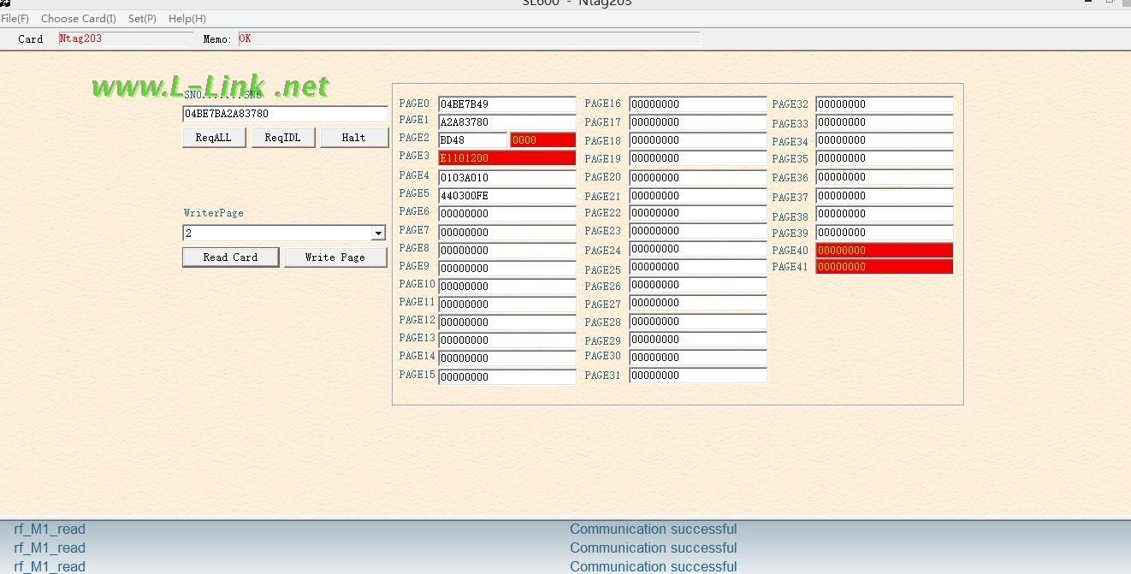Expand the WriterPage dropdown arrow
The width and height of the screenshot is (1131, 574).
click(x=378, y=234)
